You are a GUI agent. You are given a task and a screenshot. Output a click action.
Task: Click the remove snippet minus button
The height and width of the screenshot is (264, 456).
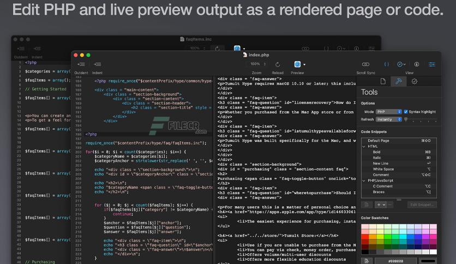390,205
